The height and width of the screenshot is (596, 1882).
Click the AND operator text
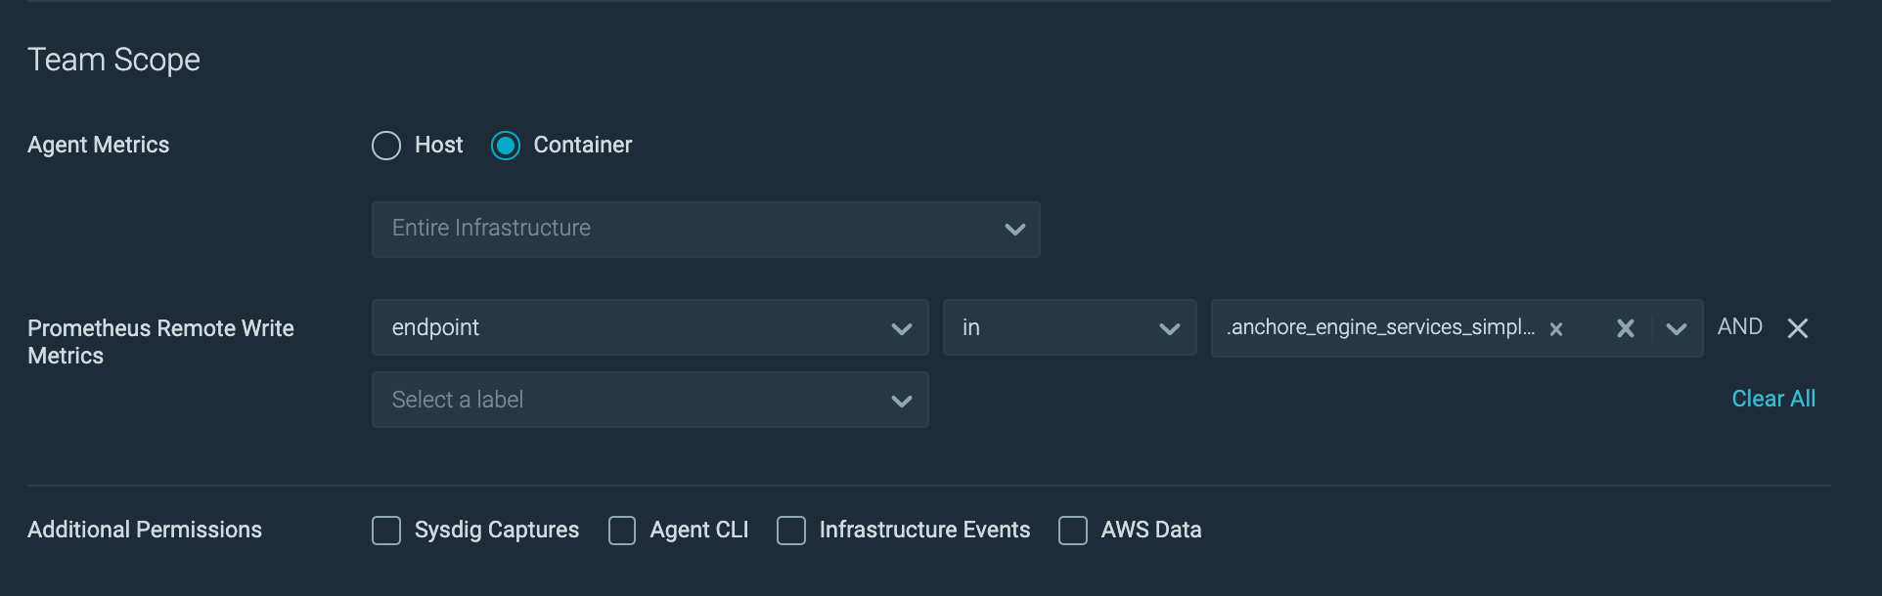click(1740, 326)
